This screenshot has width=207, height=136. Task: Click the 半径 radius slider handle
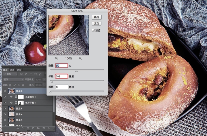click(52, 82)
